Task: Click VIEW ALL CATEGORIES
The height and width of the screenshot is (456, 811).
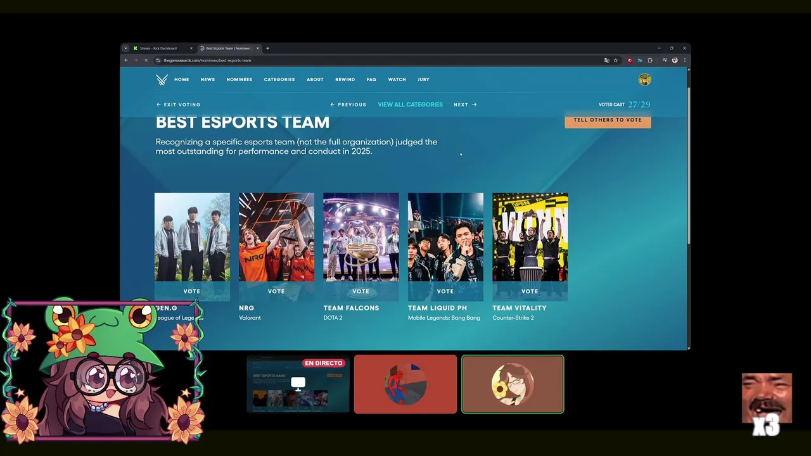Action: [x=410, y=104]
